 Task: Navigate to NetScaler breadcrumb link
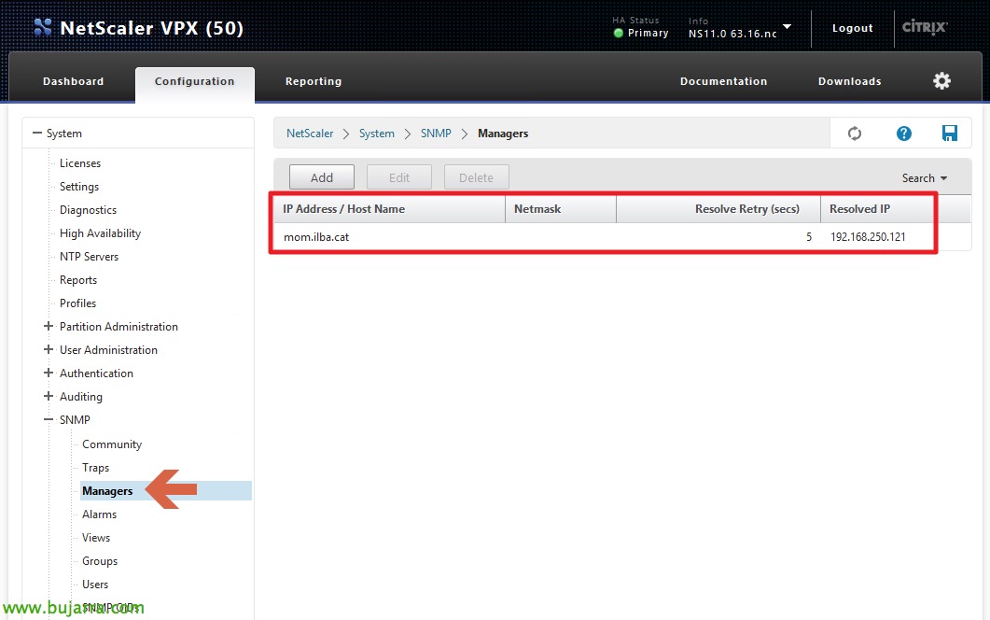coord(310,134)
